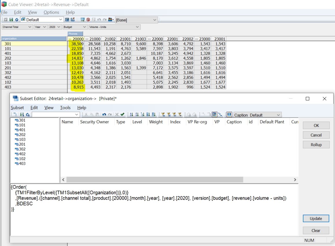Select element 301 in the subset list

[20, 120]
